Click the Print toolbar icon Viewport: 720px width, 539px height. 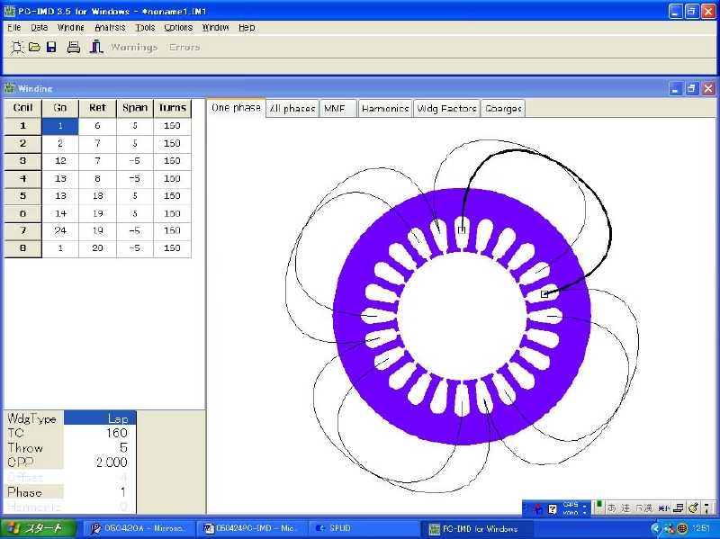pos(74,47)
